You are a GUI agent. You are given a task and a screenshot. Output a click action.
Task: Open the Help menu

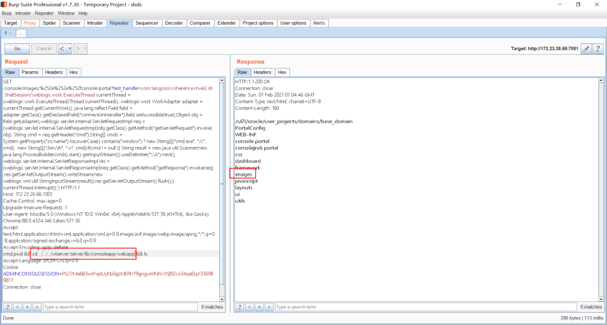pos(83,13)
